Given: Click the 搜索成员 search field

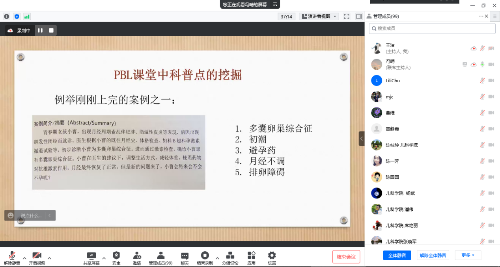Looking at the screenshot, I should pyautogui.click(x=432, y=28).
